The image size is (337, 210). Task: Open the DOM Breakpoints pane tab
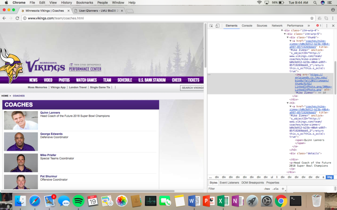pyautogui.click(x=252, y=183)
